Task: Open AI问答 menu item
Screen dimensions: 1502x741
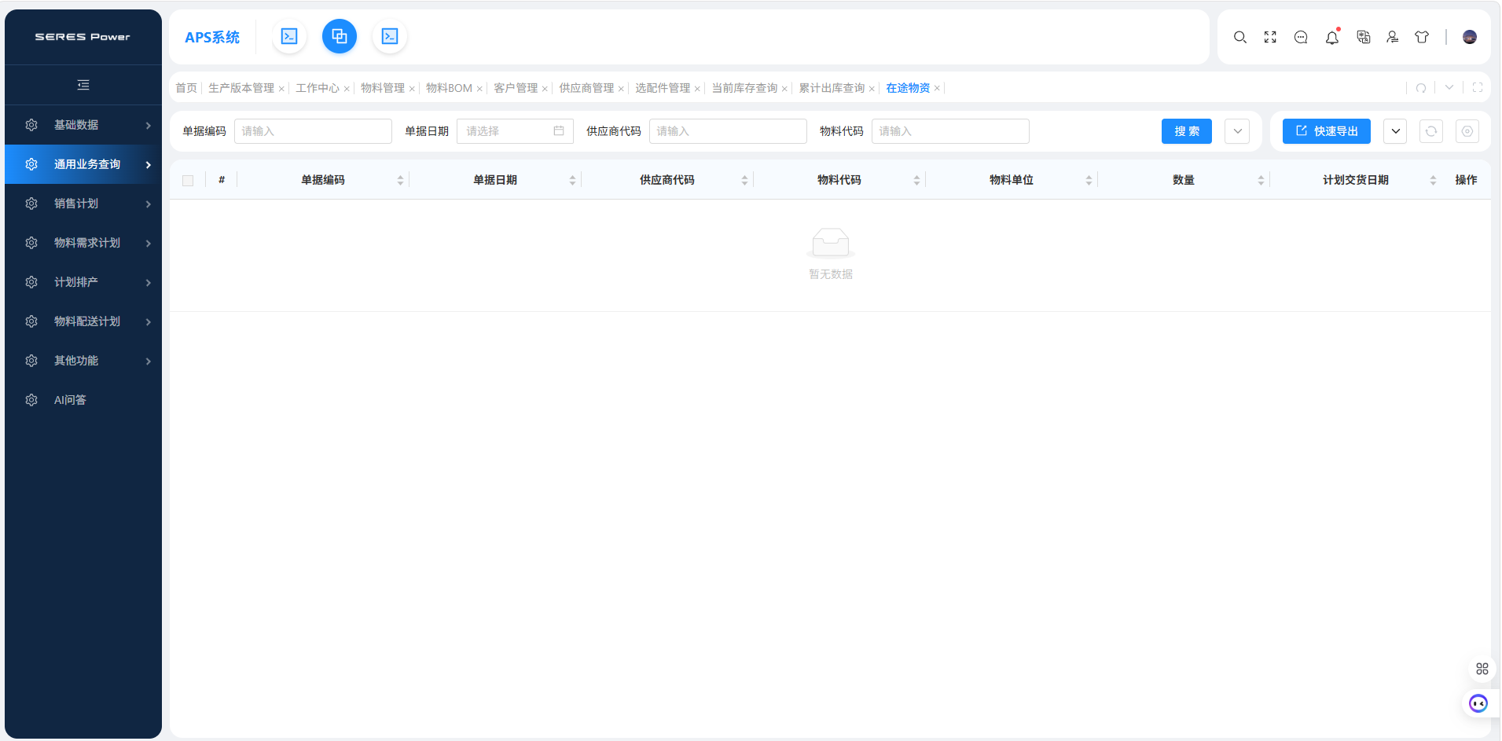Action: tap(83, 400)
